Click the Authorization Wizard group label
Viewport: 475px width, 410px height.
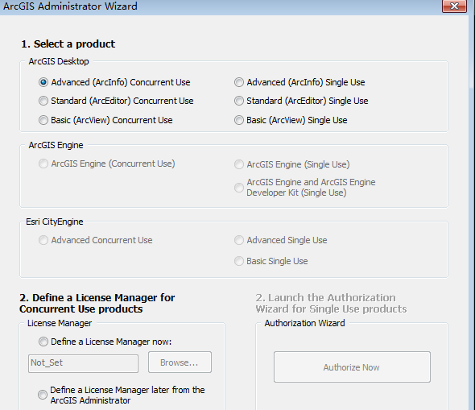[305, 323]
